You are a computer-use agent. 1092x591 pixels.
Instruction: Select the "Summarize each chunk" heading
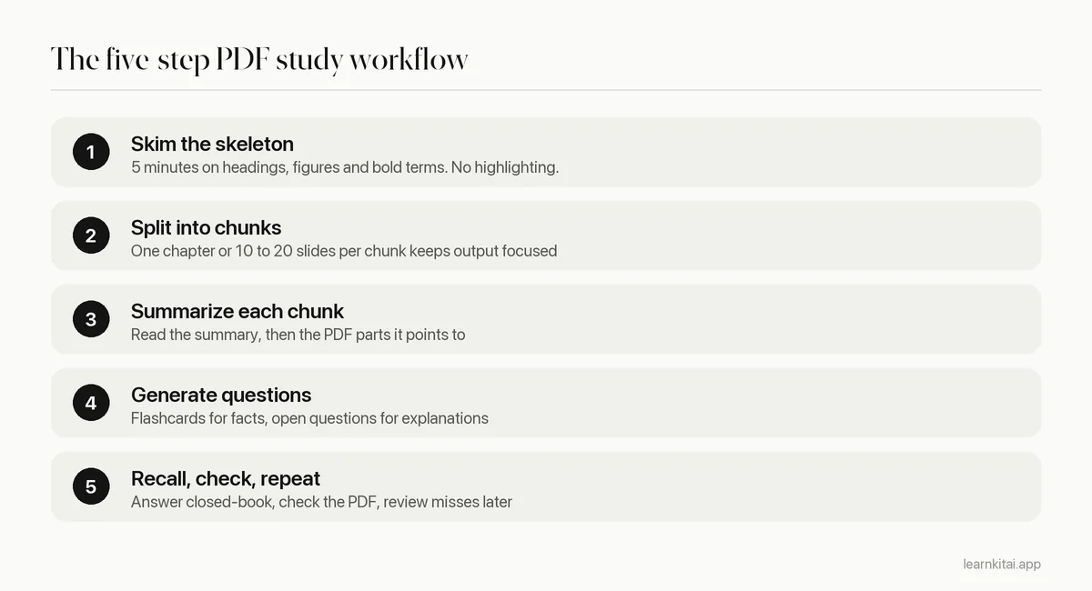tap(238, 311)
